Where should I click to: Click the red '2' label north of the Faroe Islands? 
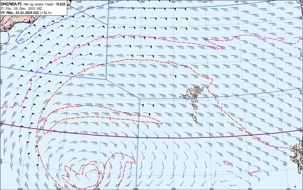pyautogui.click(x=169, y=62)
